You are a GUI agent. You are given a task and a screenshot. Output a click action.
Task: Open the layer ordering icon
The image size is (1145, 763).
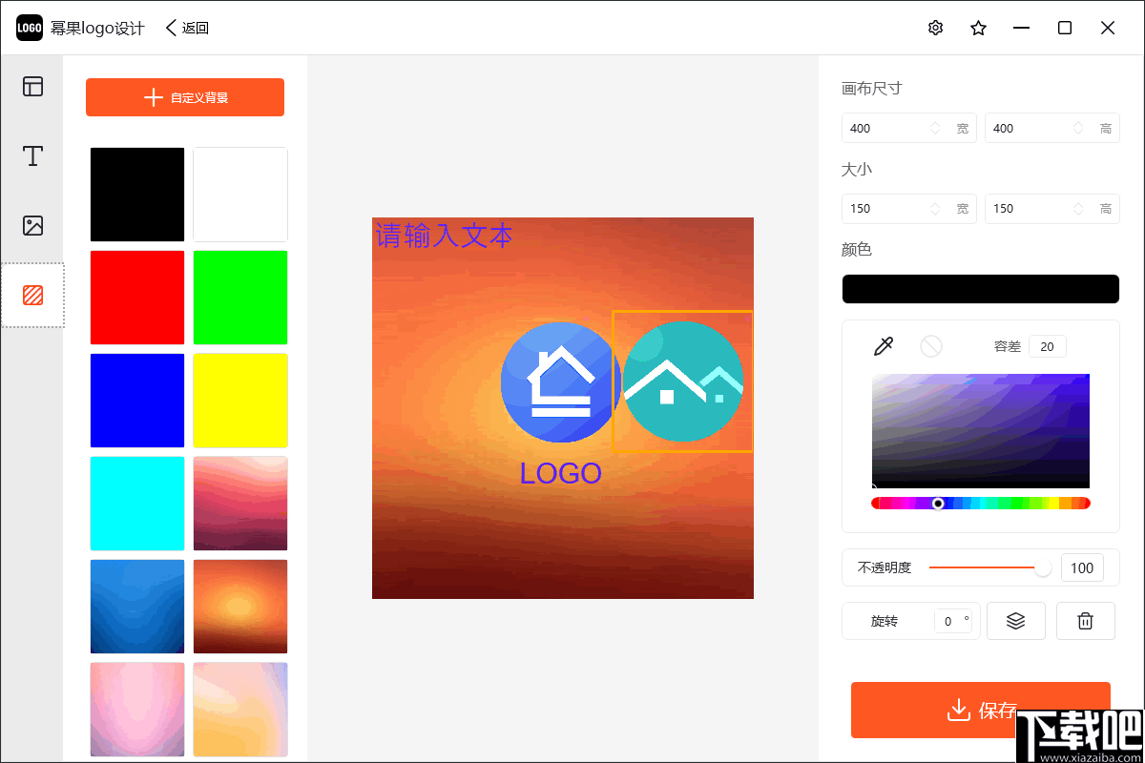(1015, 621)
